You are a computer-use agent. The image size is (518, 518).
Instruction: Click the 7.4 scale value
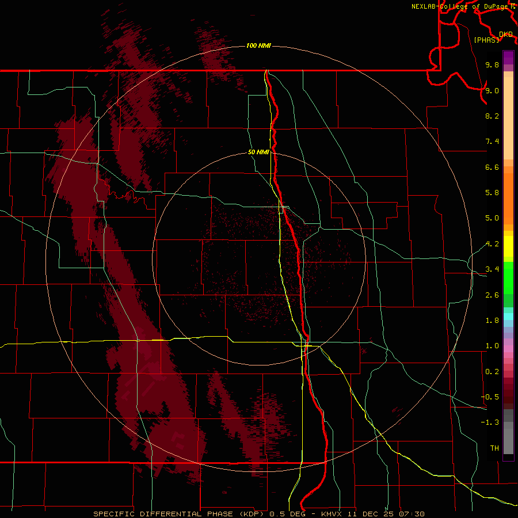pyautogui.click(x=492, y=142)
